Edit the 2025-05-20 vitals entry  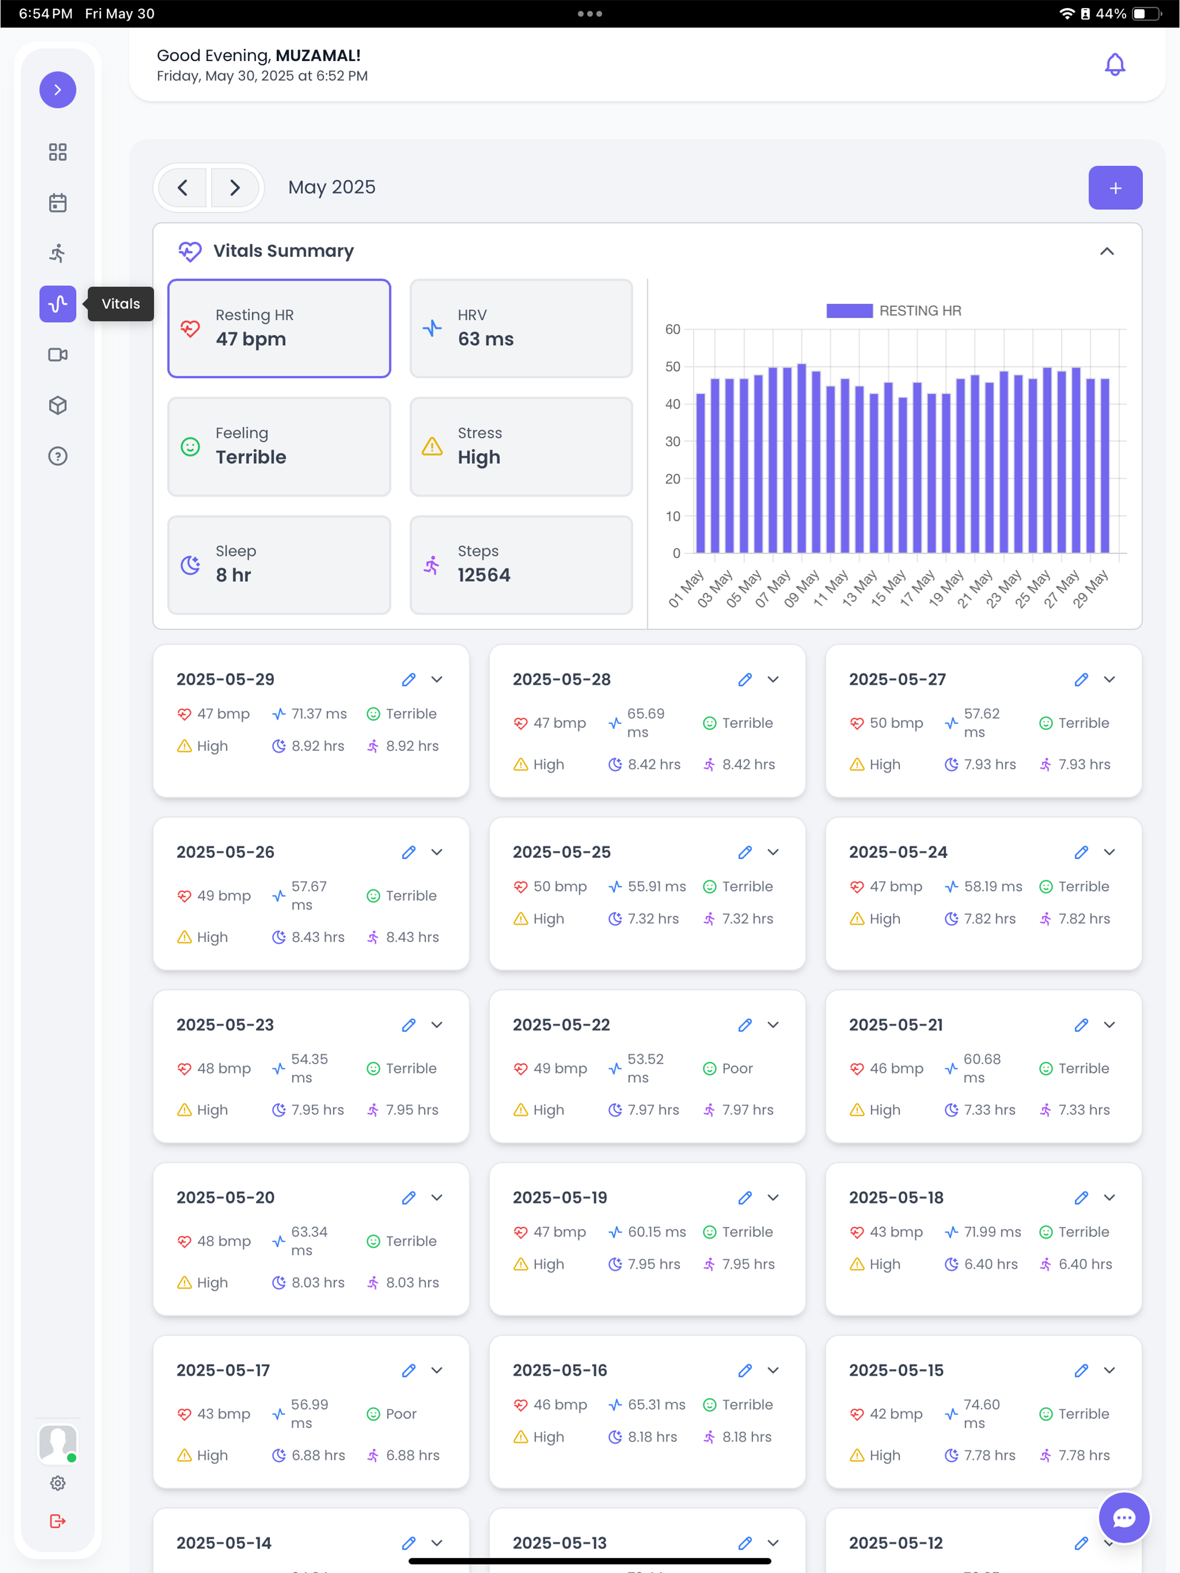(x=408, y=1197)
